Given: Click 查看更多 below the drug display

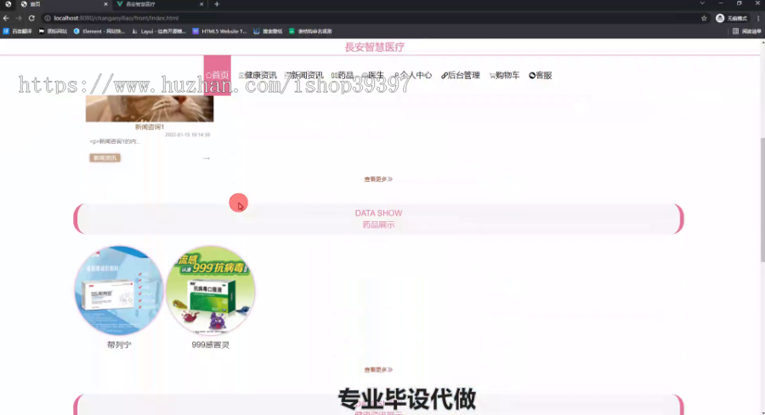Looking at the screenshot, I should (378, 370).
